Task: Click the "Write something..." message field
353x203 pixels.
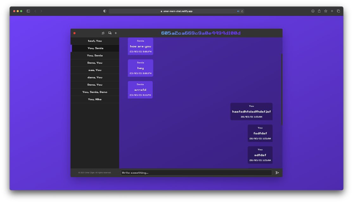Action: tap(196, 173)
